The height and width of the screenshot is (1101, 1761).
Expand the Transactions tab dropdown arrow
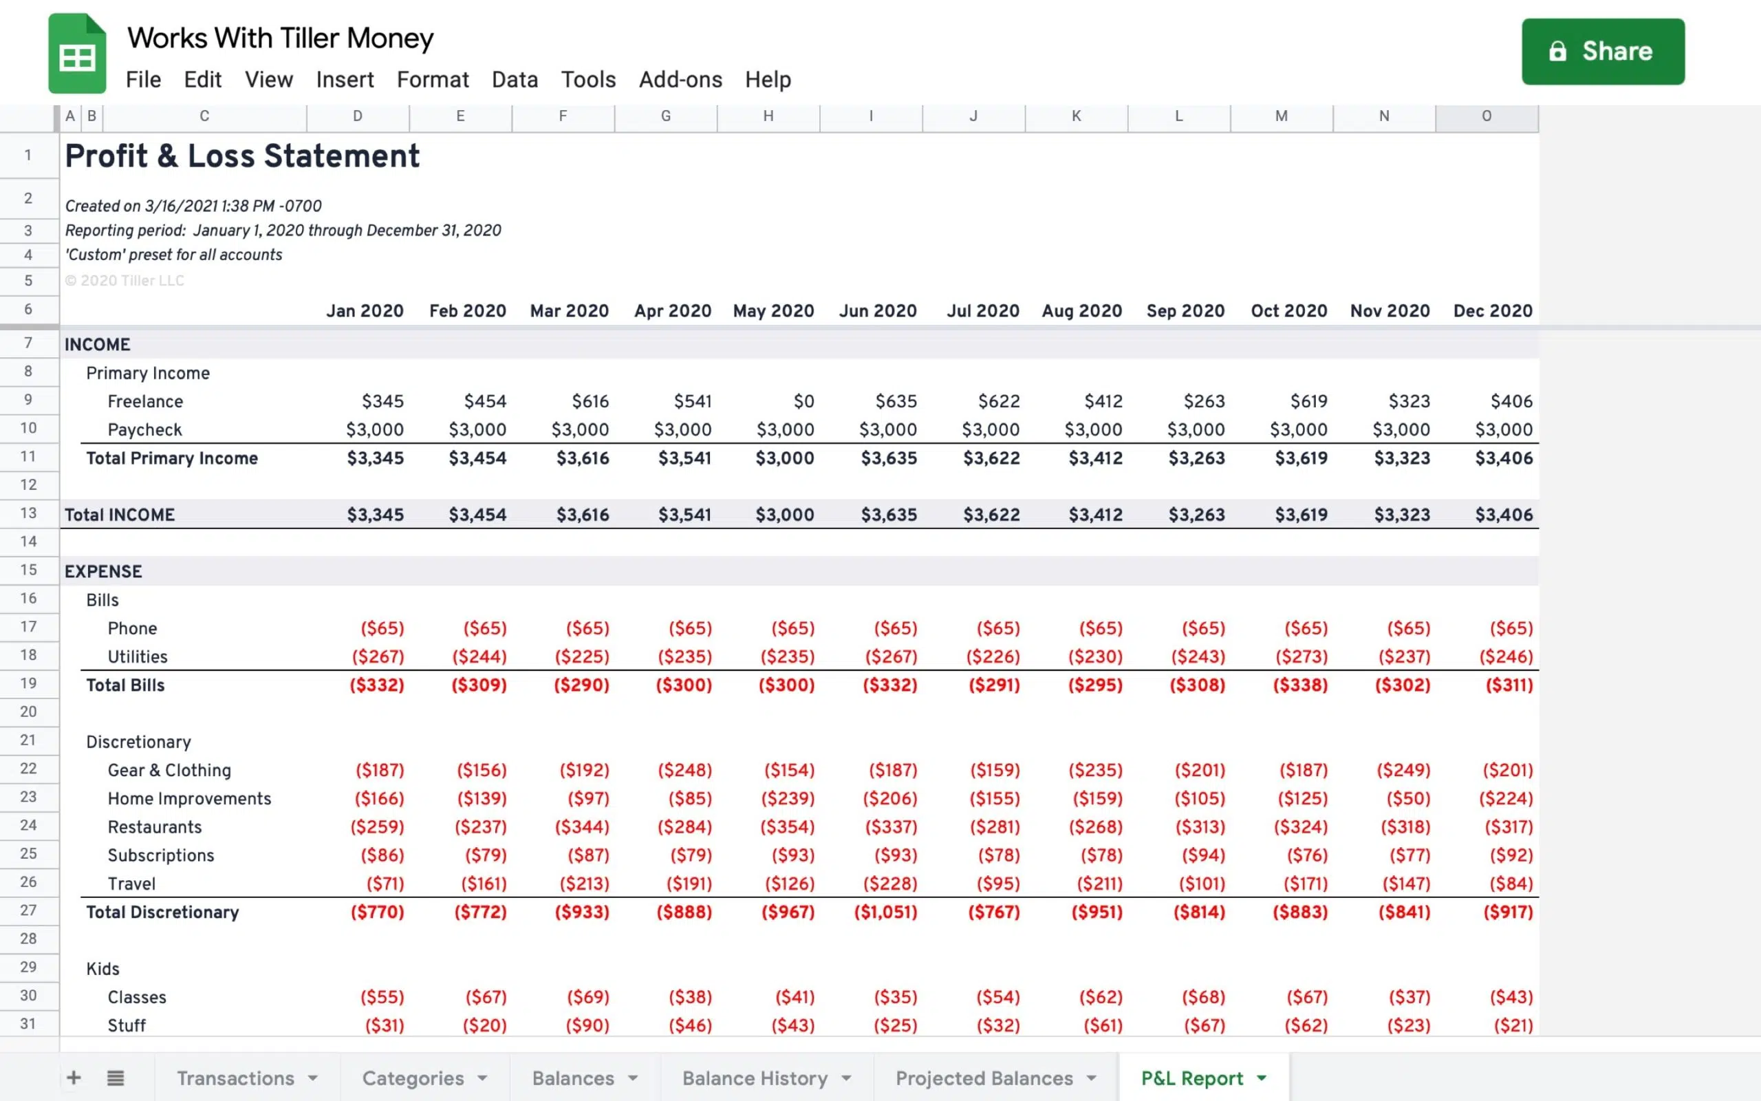point(313,1078)
